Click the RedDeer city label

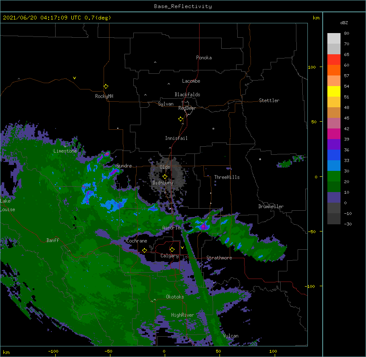pos(187,108)
